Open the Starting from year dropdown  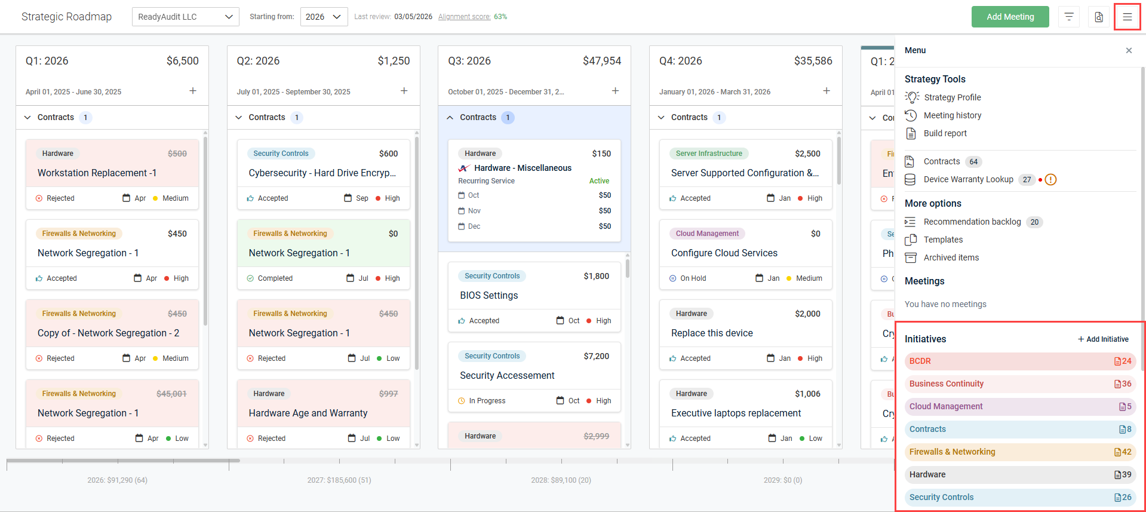coord(324,17)
